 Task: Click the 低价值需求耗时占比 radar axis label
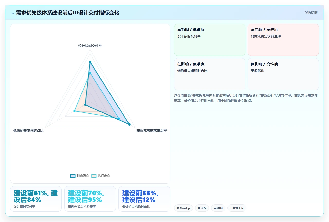click(x=29, y=130)
